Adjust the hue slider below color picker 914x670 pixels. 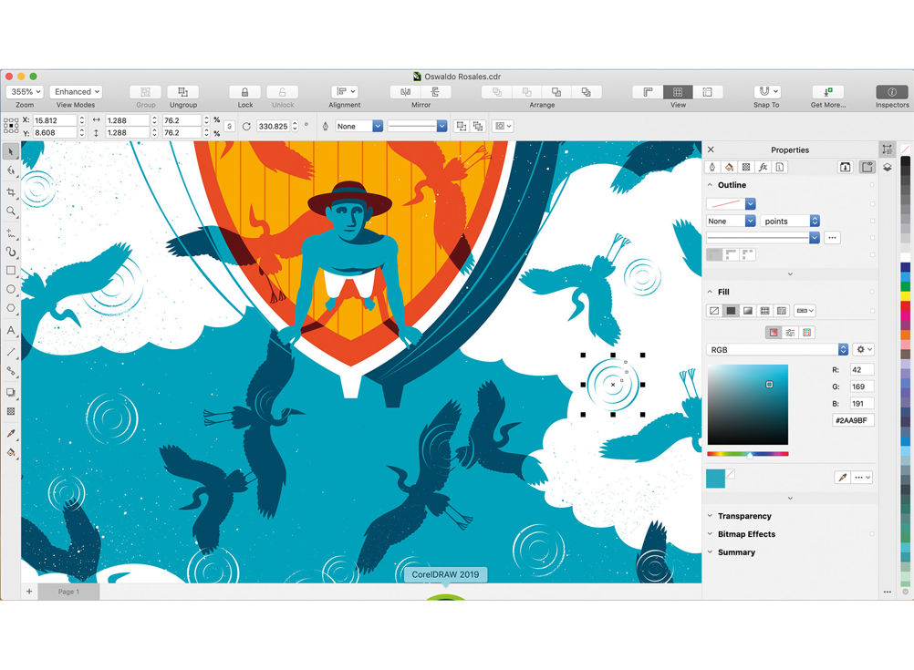(748, 454)
